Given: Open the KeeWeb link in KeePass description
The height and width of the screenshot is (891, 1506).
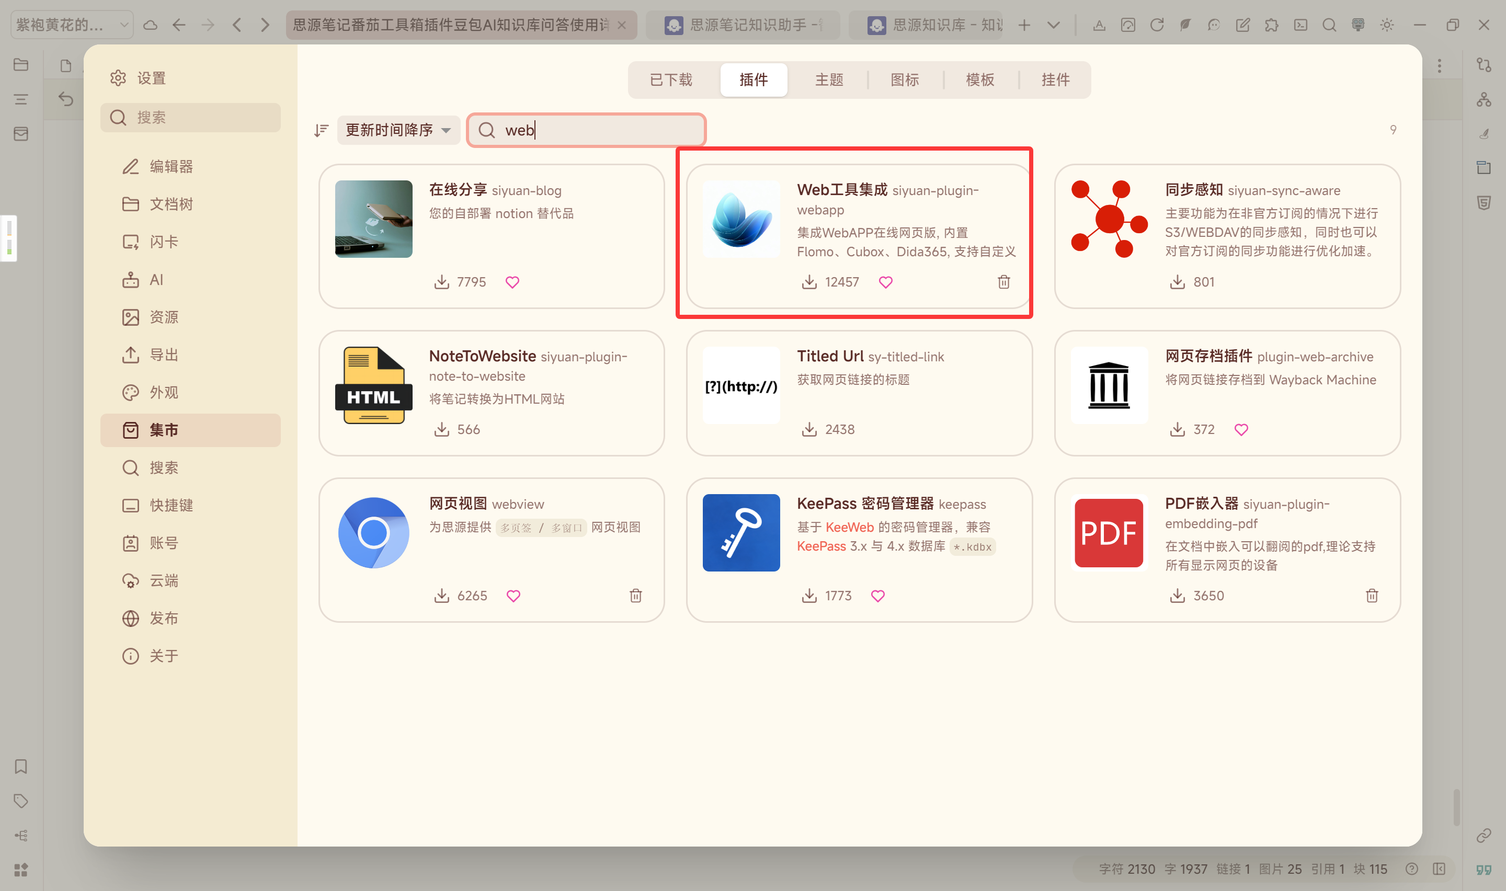Looking at the screenshot, I should click(849, 527).
